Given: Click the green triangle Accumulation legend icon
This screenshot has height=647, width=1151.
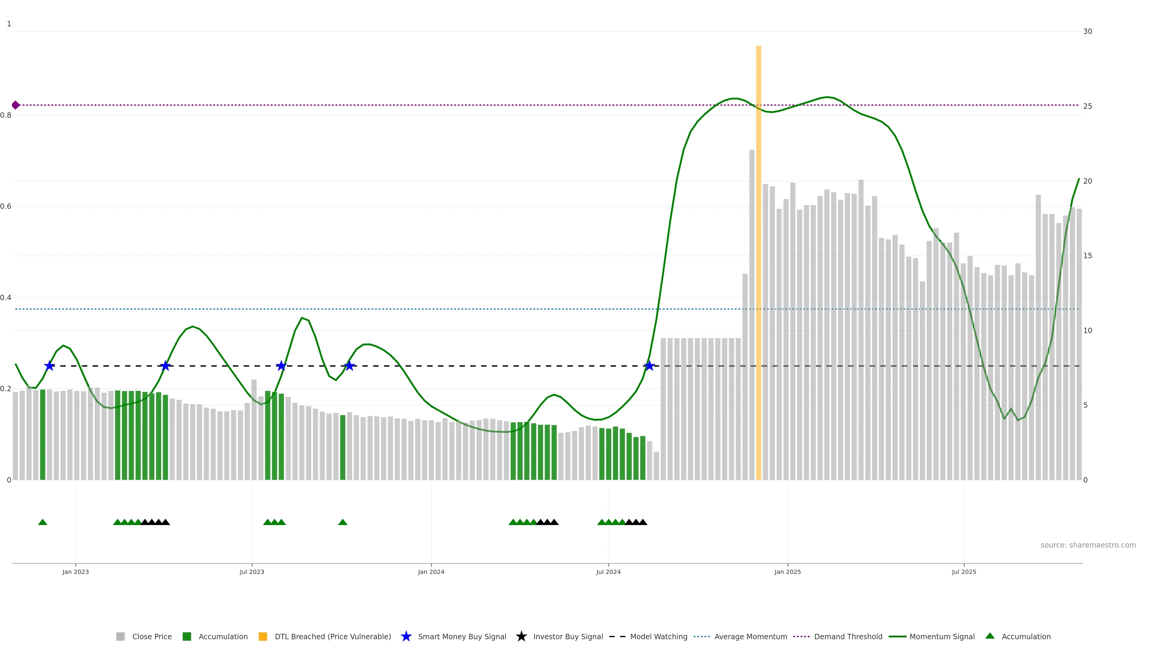Looking at the screenshot, I should pyautogui.click(x=990, y=636).
